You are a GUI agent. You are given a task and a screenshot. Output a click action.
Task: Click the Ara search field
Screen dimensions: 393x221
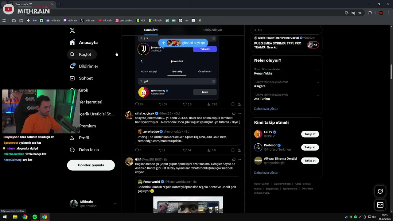pos(286,30)
